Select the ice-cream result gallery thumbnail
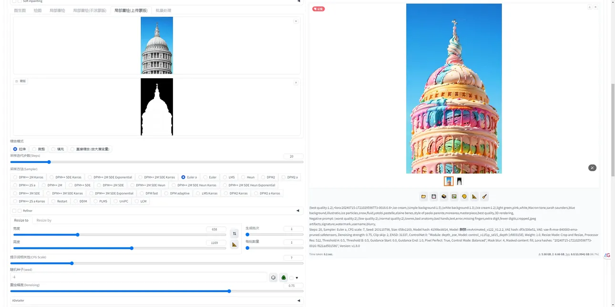The height and width of the screenshot is (307, 615). click(449, 181)
